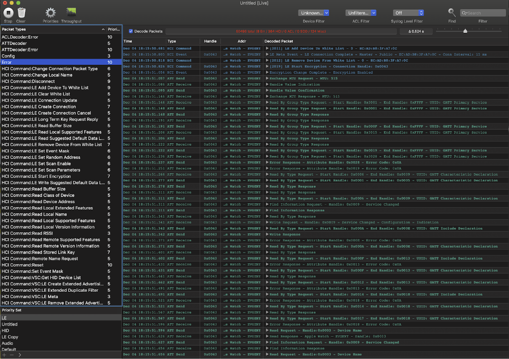This screenshot has height=359, width=509.
Task: Select HCI Command:Reset packet type
Action: tap(61, 265)
